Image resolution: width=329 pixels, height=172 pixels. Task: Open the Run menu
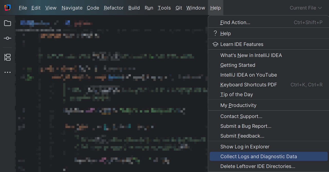pyautogui.click(x=149, y=8)
